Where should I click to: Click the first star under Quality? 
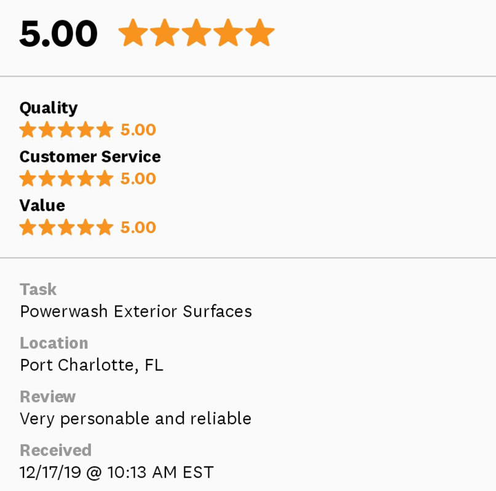28,130
